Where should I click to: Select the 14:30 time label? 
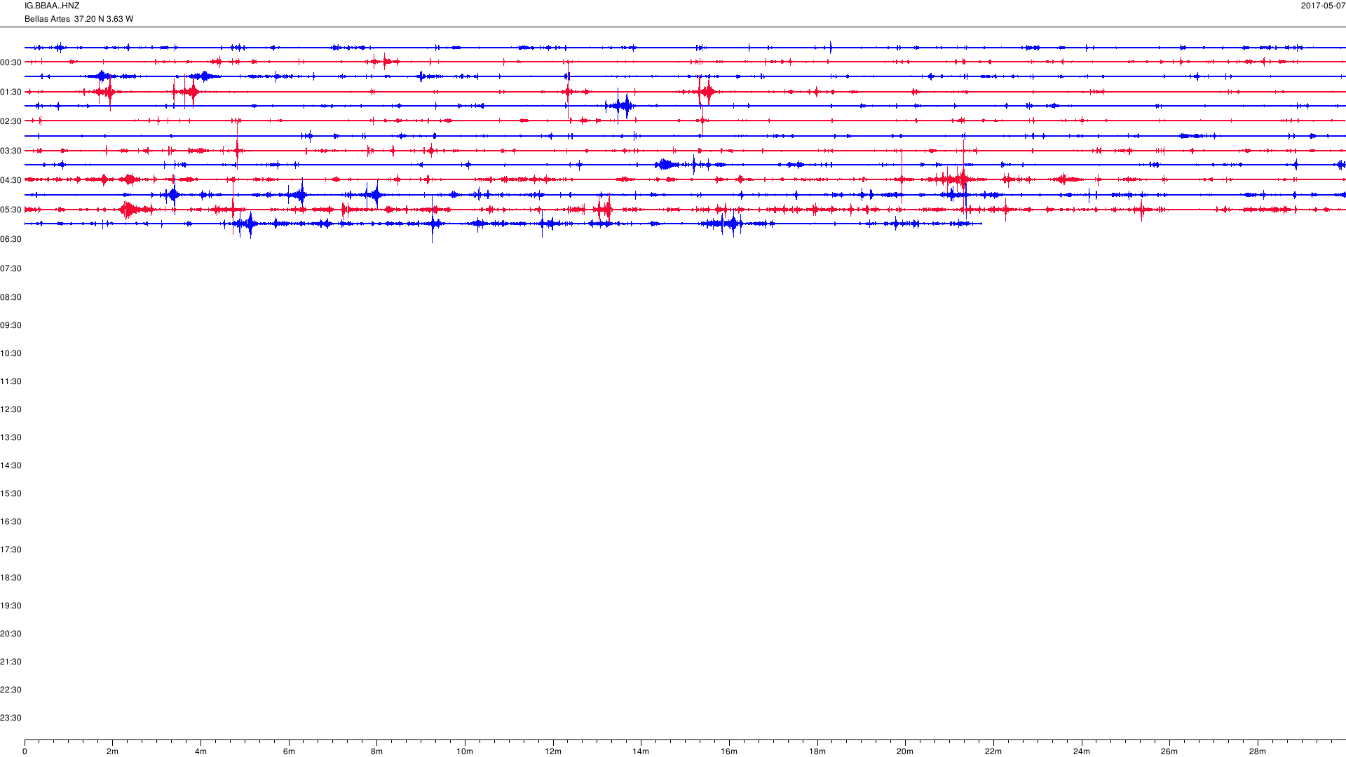tap(11, 465)
